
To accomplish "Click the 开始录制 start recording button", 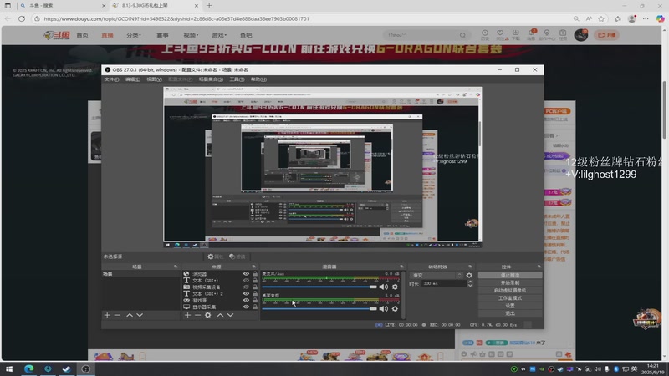I will pyautogui.click(x=510, y=283).
